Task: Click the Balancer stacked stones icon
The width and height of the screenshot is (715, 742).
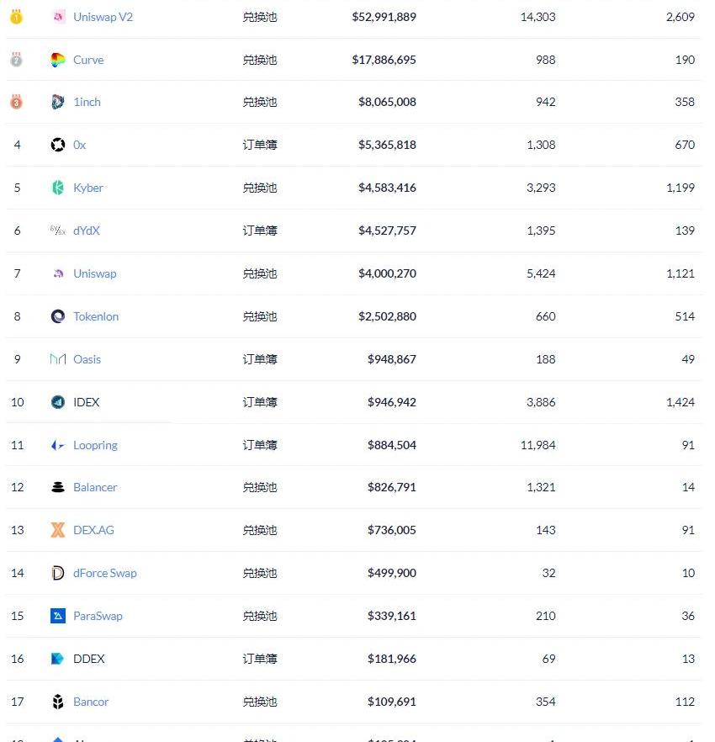Action: pos(58,487)
